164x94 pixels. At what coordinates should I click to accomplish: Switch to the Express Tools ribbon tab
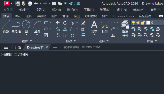[x=124, y=16]
